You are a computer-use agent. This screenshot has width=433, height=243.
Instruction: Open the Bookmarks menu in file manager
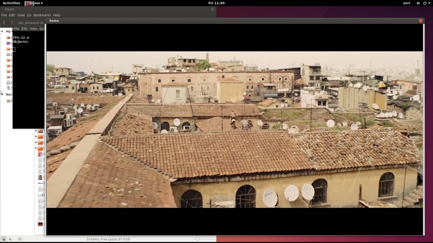(x=42, y=15)
